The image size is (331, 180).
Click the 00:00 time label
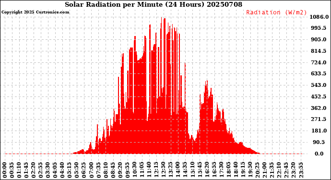[x=5, y=170]
